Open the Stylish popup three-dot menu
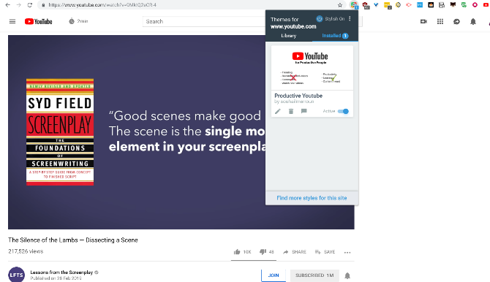This screenshot has height=282, width=490. point(350,19)
